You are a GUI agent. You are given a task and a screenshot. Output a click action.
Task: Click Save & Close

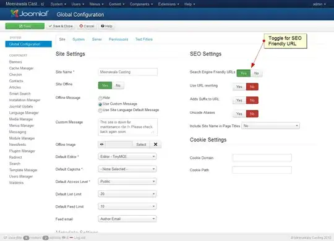click(61, 26)
